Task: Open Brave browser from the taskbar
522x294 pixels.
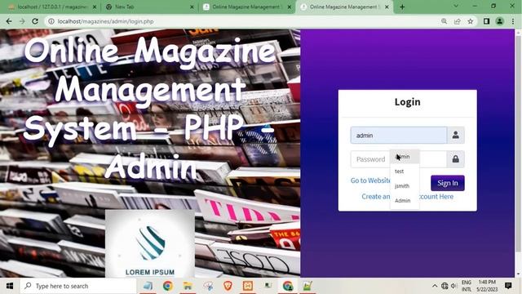Action: pos(228,286)
